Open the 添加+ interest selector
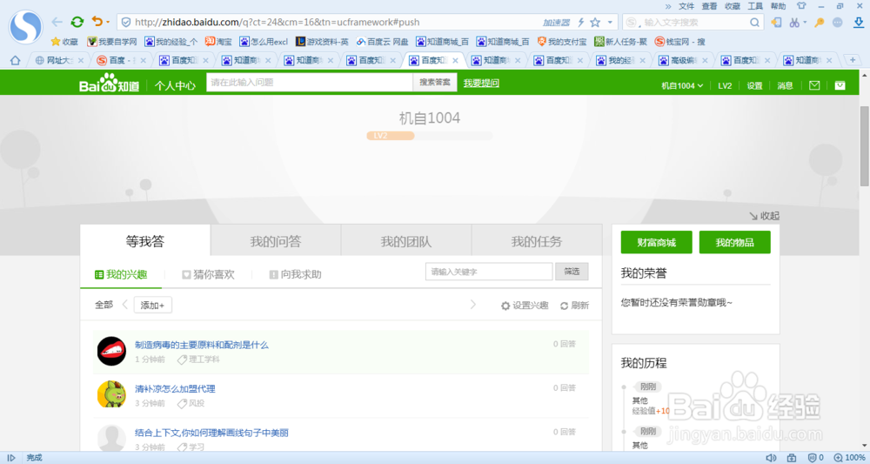The height and width of the screenshot is (464, 870). [x=152, y=306]
